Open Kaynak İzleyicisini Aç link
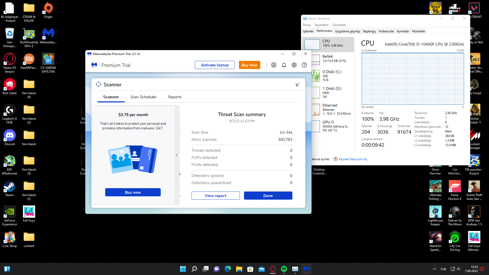The height and width of the screenshot is (275, 489). point(353,159)
